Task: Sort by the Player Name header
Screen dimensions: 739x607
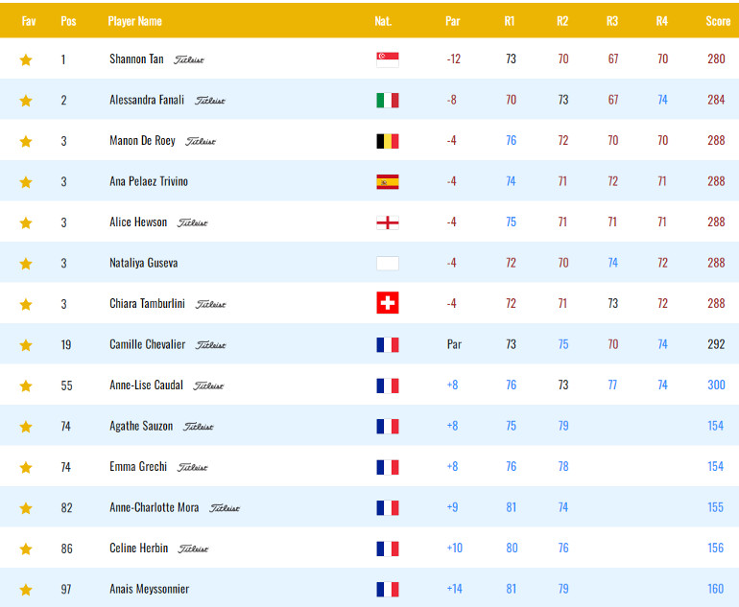Action: click(x=134, y=21)
